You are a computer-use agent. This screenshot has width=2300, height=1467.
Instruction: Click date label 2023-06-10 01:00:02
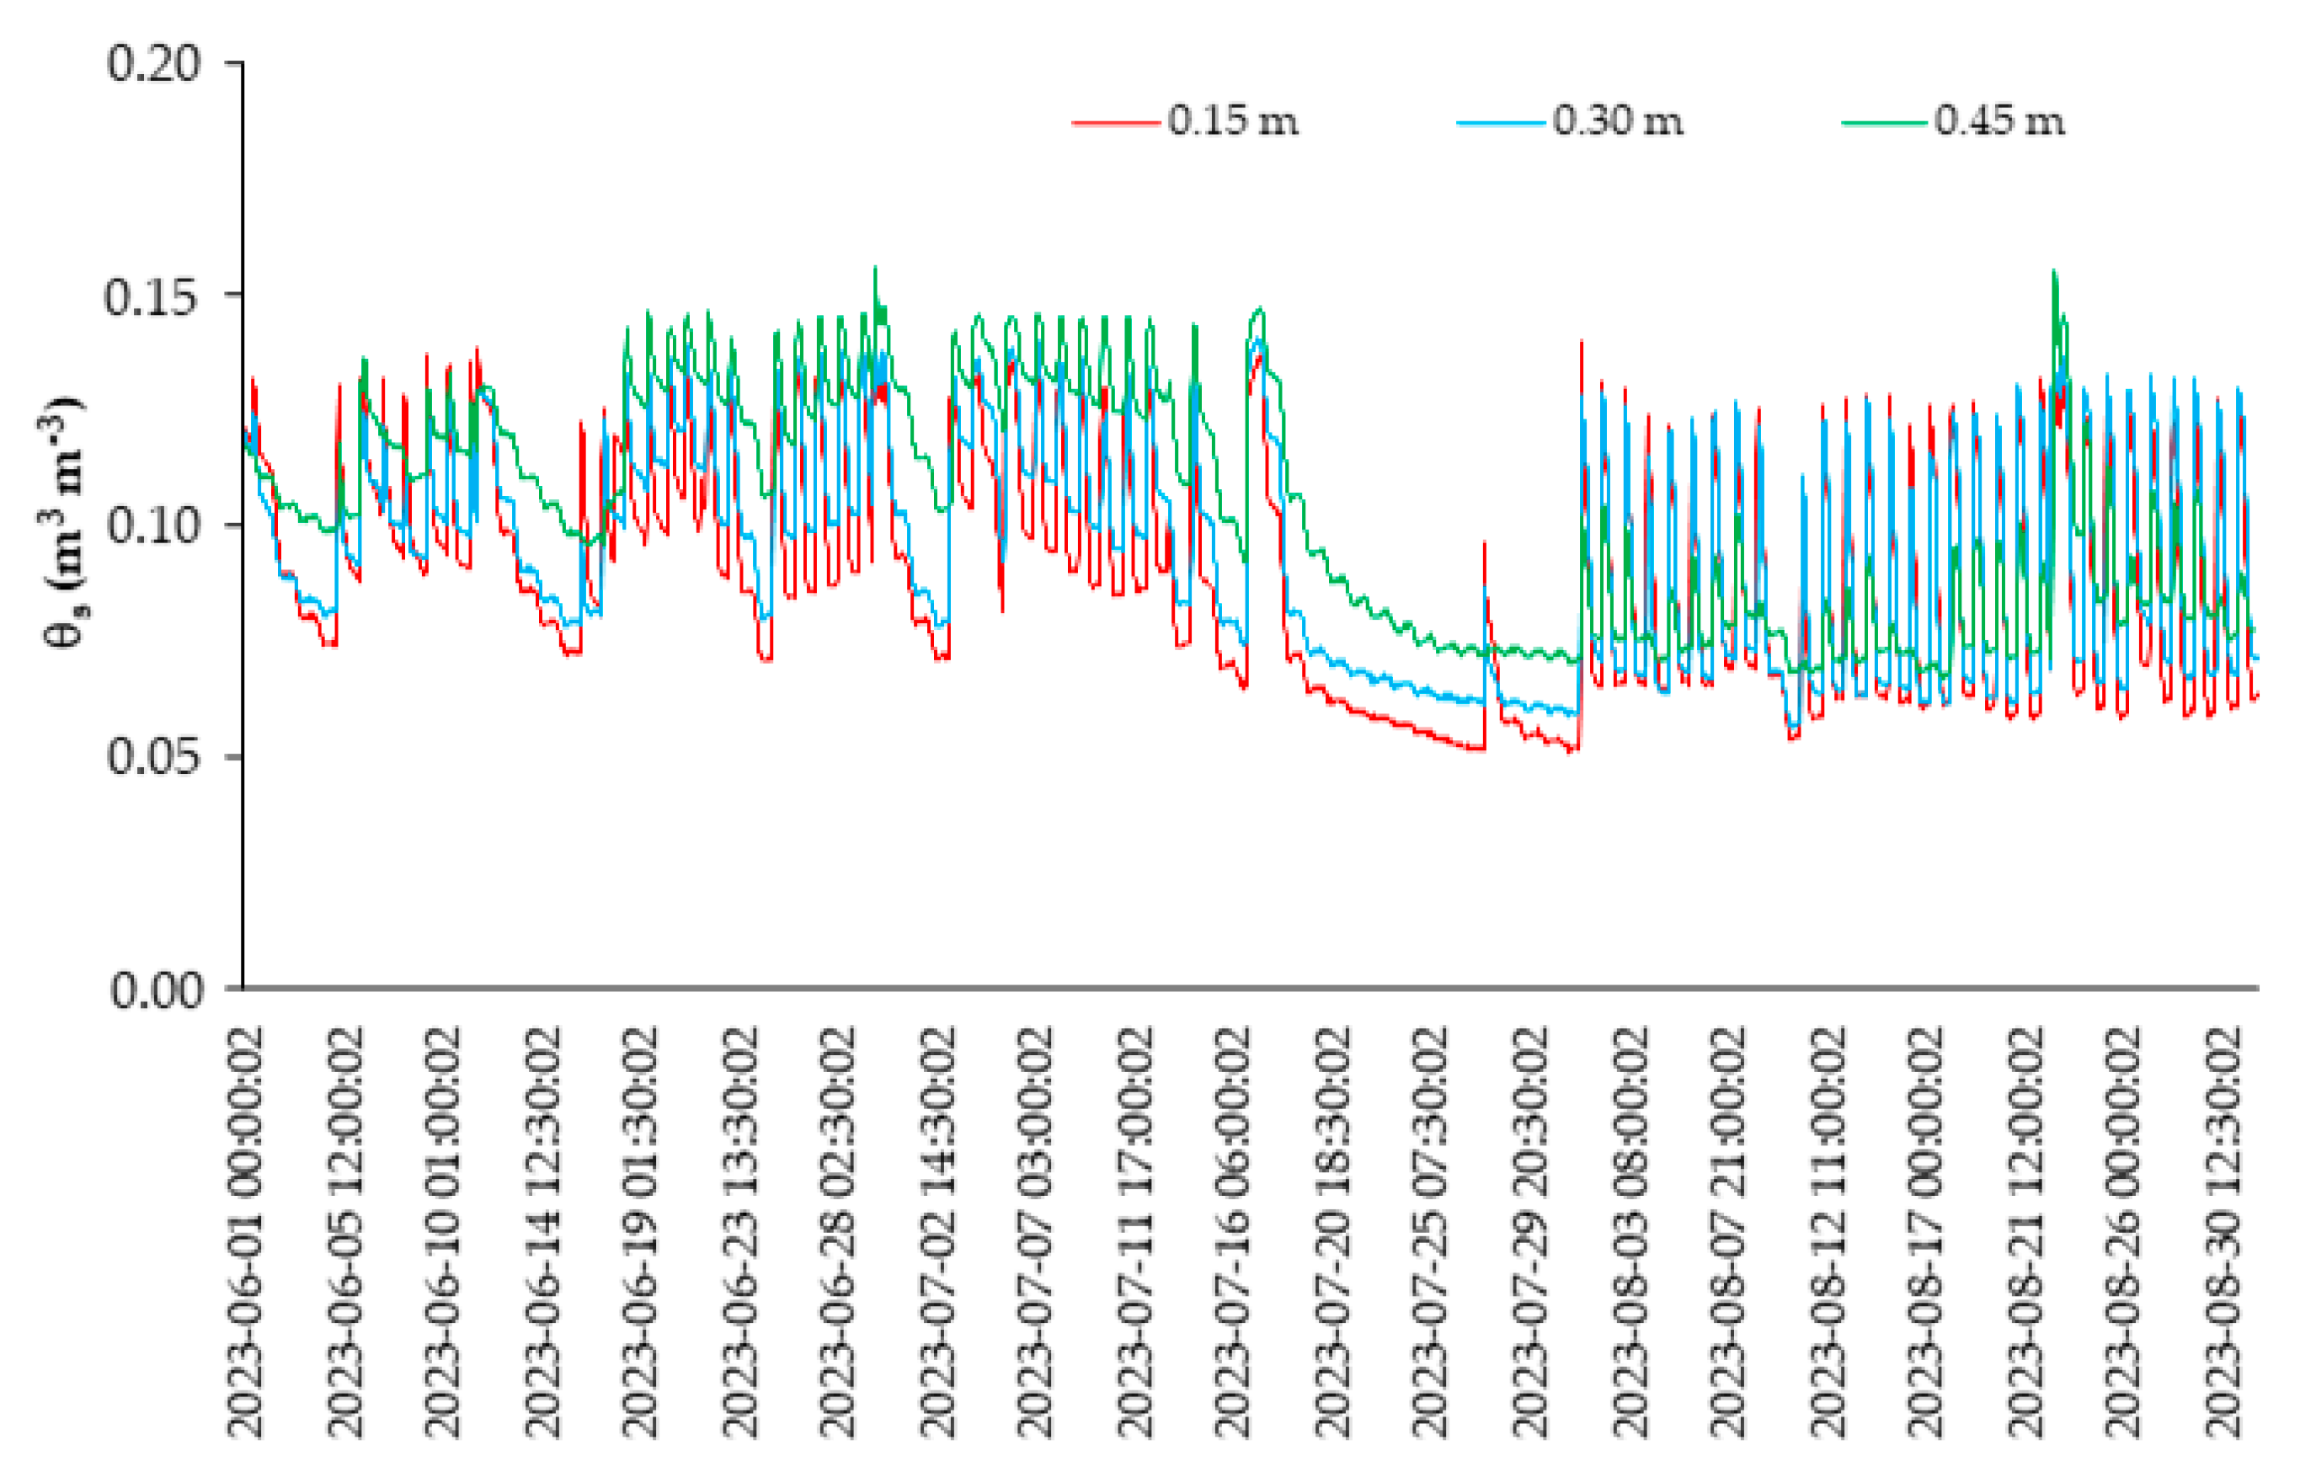[442, 1232]
